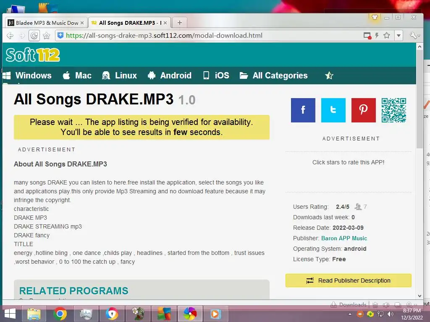This screenshot has width=430, height=322.
Task: Go back using the browser back arrow
Action: pyautogui.click(x=10, y=36)
